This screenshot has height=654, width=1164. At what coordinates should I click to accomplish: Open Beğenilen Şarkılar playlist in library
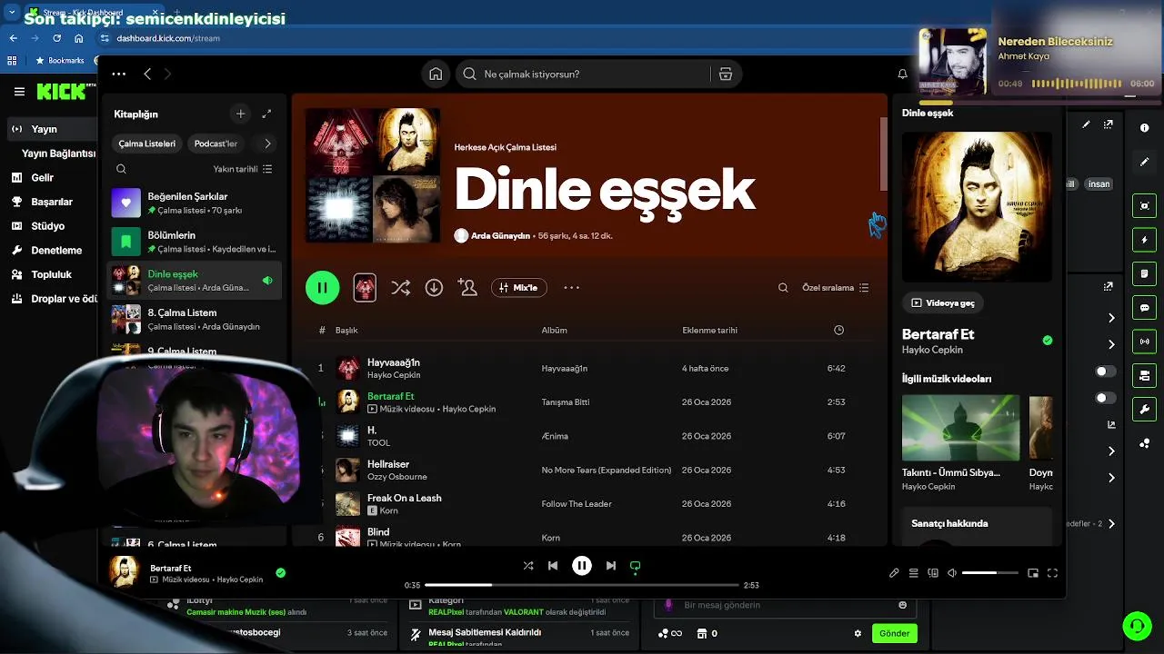195,203
